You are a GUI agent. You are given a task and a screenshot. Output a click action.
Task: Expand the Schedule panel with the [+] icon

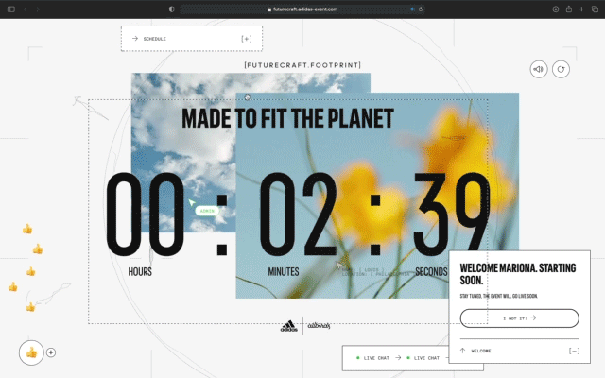coord(246,39)
